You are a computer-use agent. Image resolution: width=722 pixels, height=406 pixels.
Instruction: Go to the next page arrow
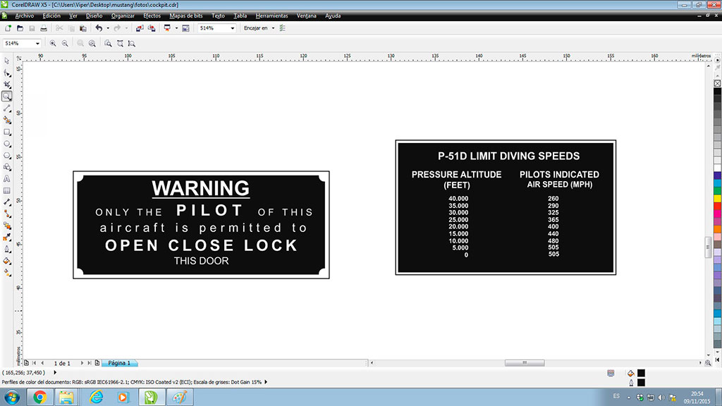click(82, 363)
